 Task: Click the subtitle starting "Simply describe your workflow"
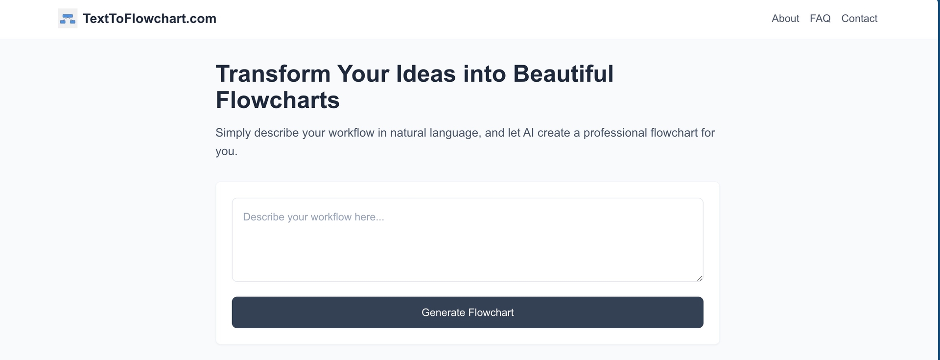(x=295, y=133)
